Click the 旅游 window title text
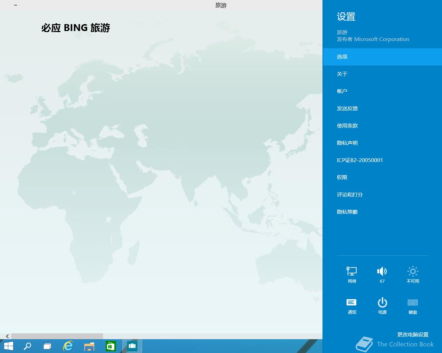 221,5
